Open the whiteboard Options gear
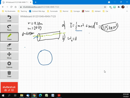The height and width of the screenshot is (98, 130). 9,65
